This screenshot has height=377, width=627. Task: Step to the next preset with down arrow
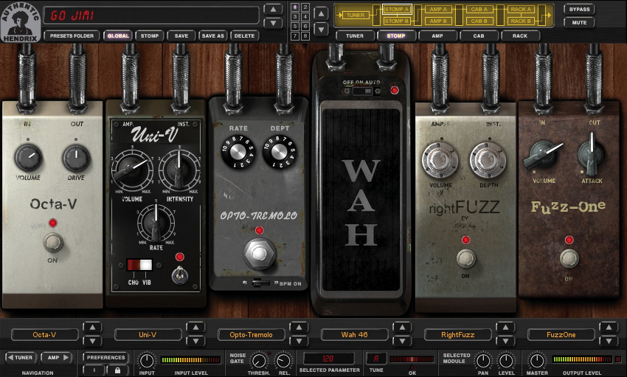pos(273,23)
